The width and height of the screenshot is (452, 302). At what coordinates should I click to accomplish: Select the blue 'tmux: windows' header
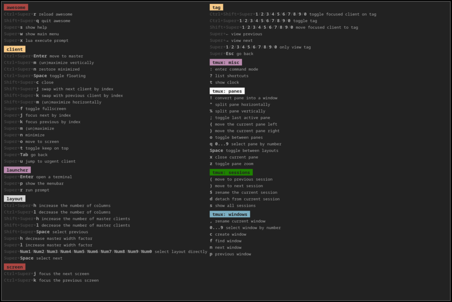[230, 214]
